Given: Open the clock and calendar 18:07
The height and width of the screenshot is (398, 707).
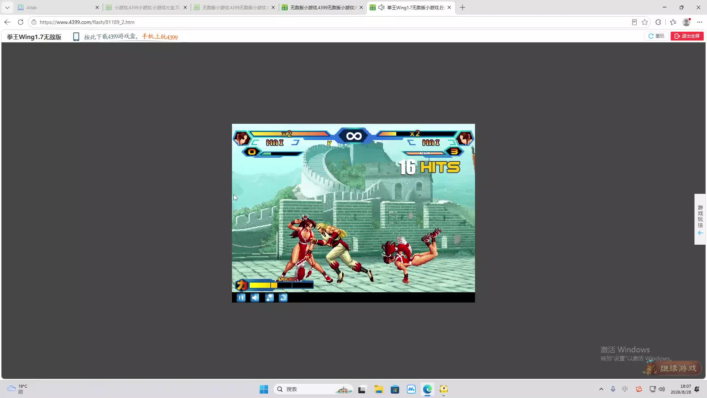Looking at the screenshot, I should (x=681, y=389).
